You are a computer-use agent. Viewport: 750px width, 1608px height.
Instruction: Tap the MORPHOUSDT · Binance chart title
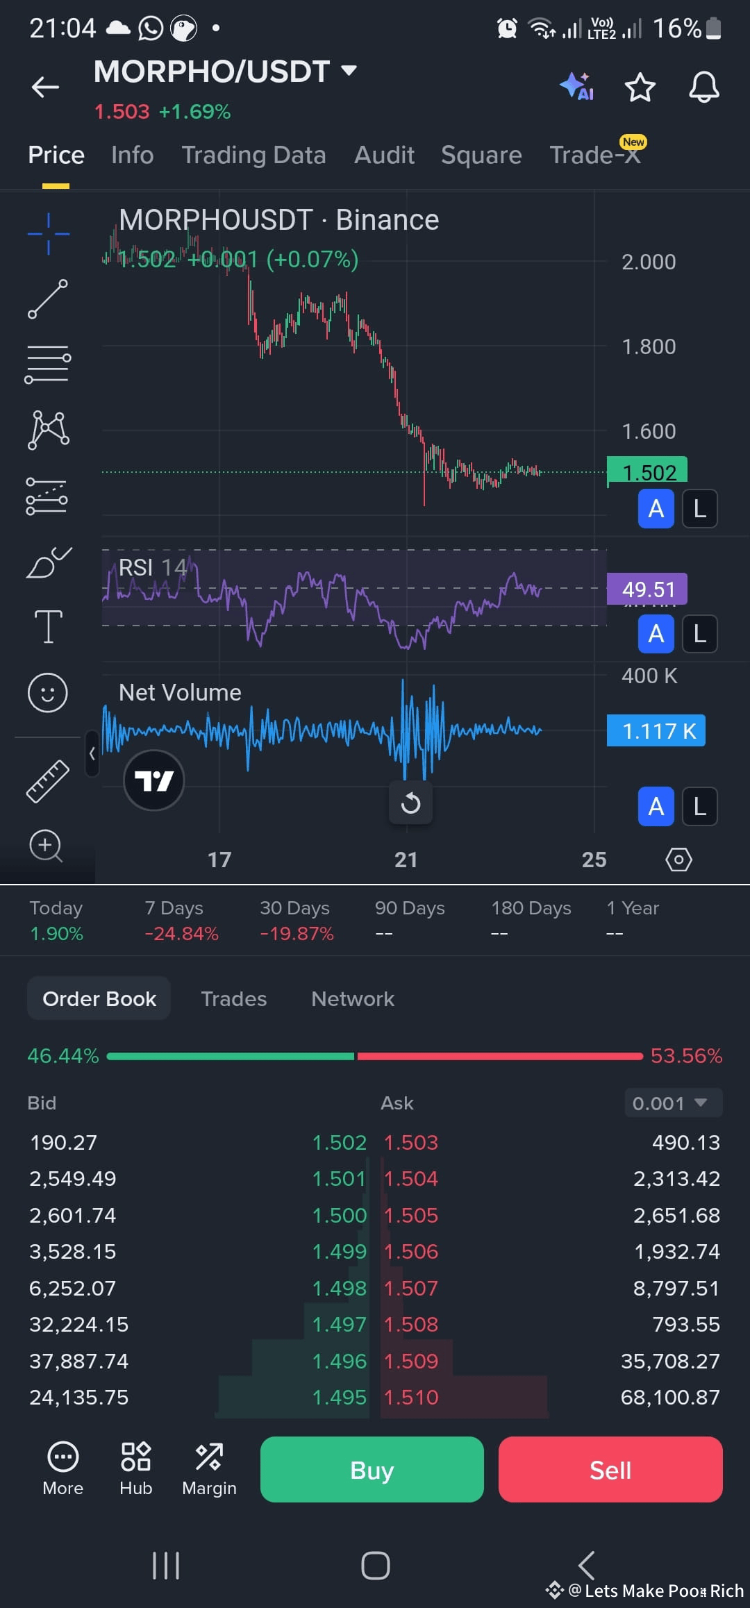(278, 220)
